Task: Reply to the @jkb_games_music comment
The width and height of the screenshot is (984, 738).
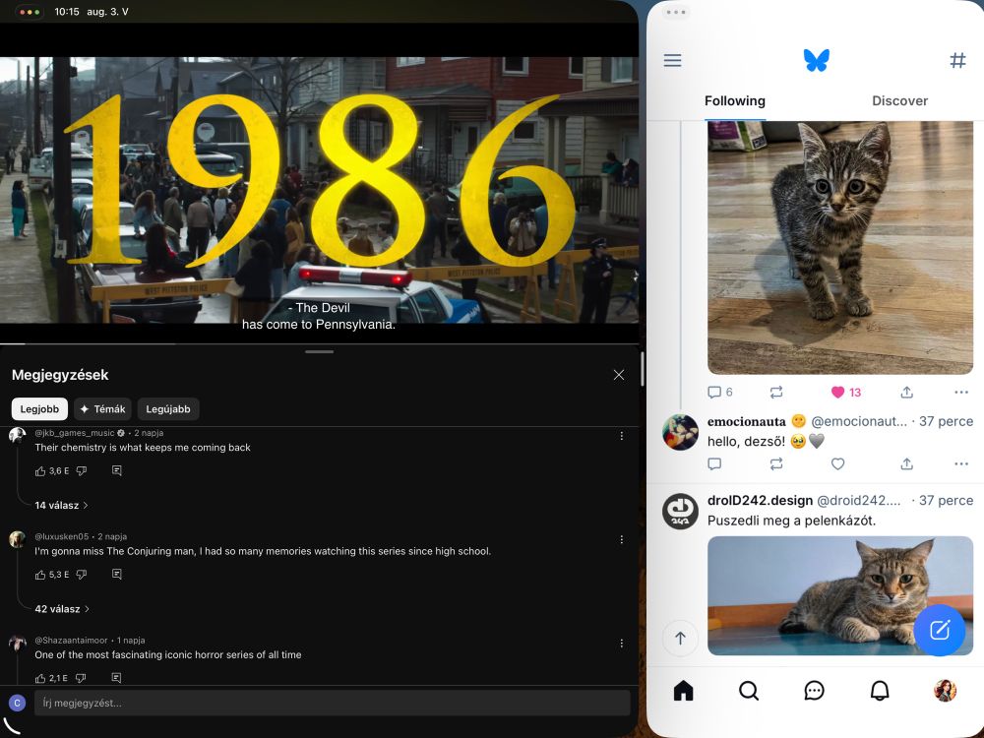Action: point(117,470)
